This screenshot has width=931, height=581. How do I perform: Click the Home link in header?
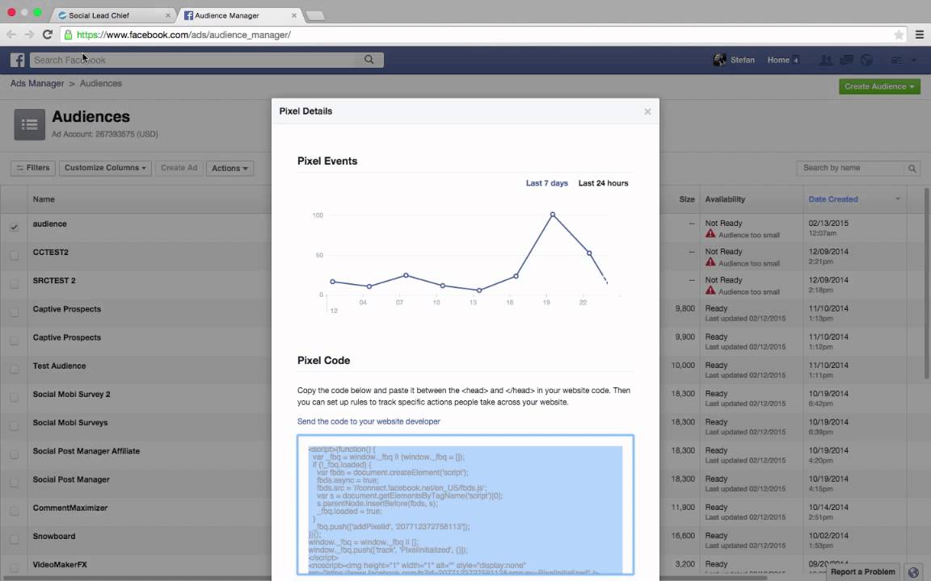click(778, 60)
